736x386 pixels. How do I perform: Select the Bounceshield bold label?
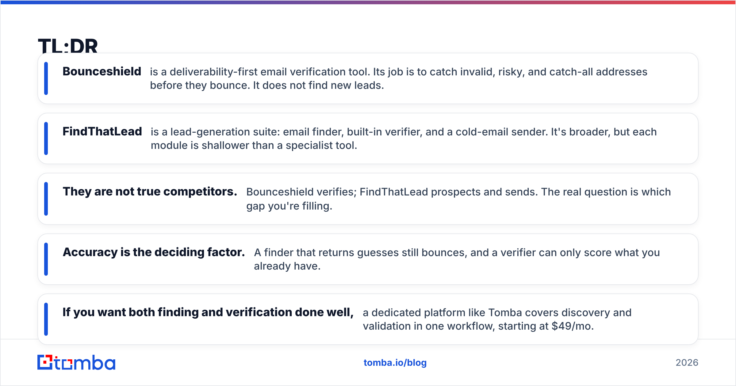[102, 71]
